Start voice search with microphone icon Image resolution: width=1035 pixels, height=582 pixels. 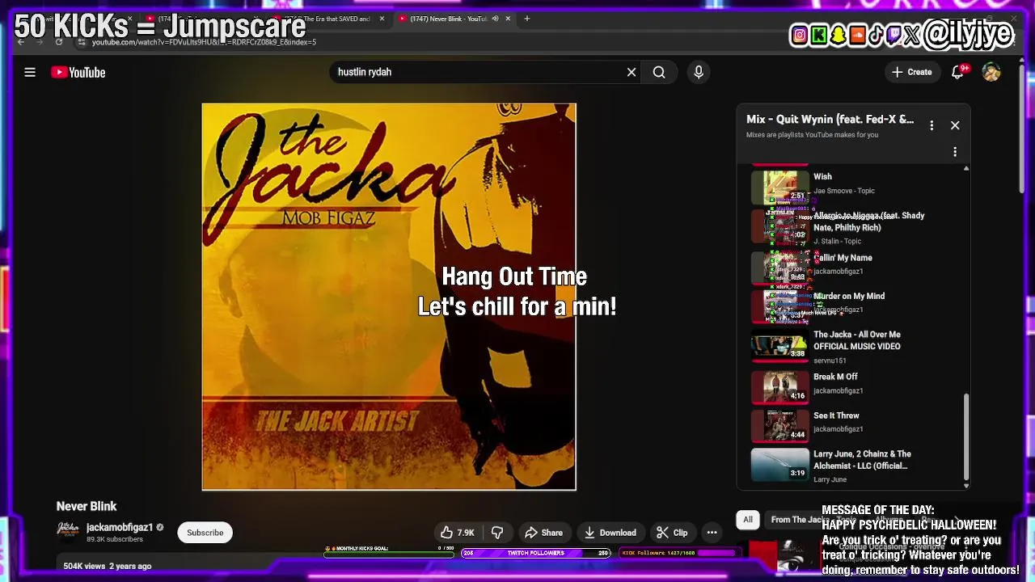[699, 72]
